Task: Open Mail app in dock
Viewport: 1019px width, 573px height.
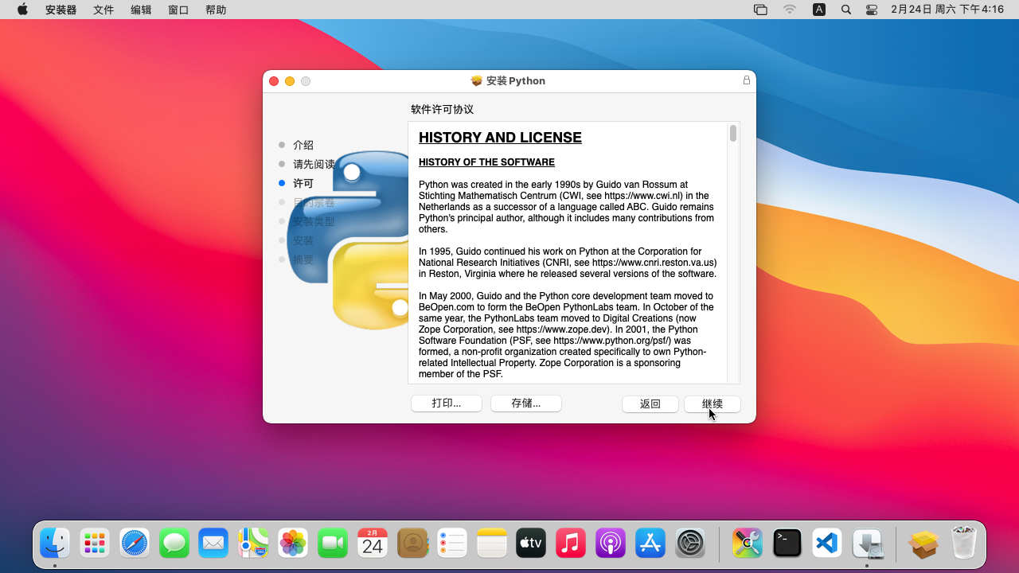Action: 213,544
